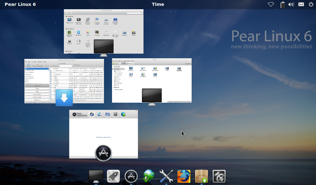Viewport: 316px width, 185px height.
Task: Click the globe tab in Pear Appstore
Action: (123, 114)
